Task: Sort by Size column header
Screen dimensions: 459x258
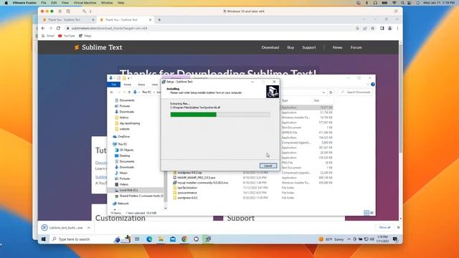Action: (316, 100)
